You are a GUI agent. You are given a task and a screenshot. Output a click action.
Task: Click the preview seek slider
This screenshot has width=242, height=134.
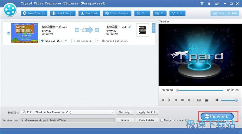point(200,90)
